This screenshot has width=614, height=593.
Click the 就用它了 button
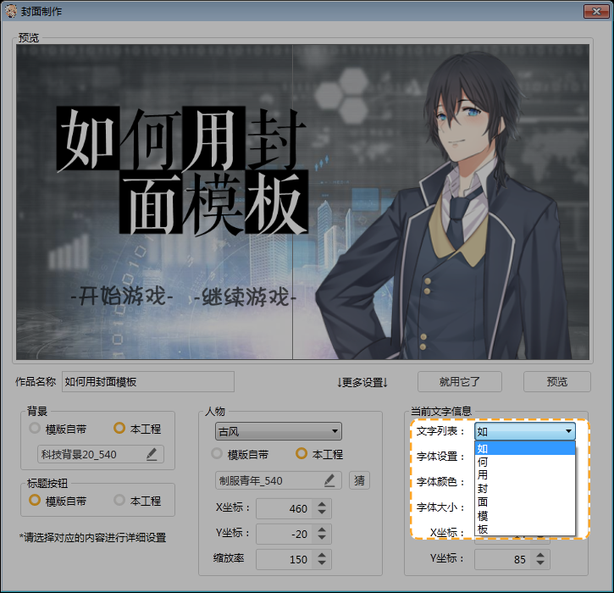click(460, 381)
